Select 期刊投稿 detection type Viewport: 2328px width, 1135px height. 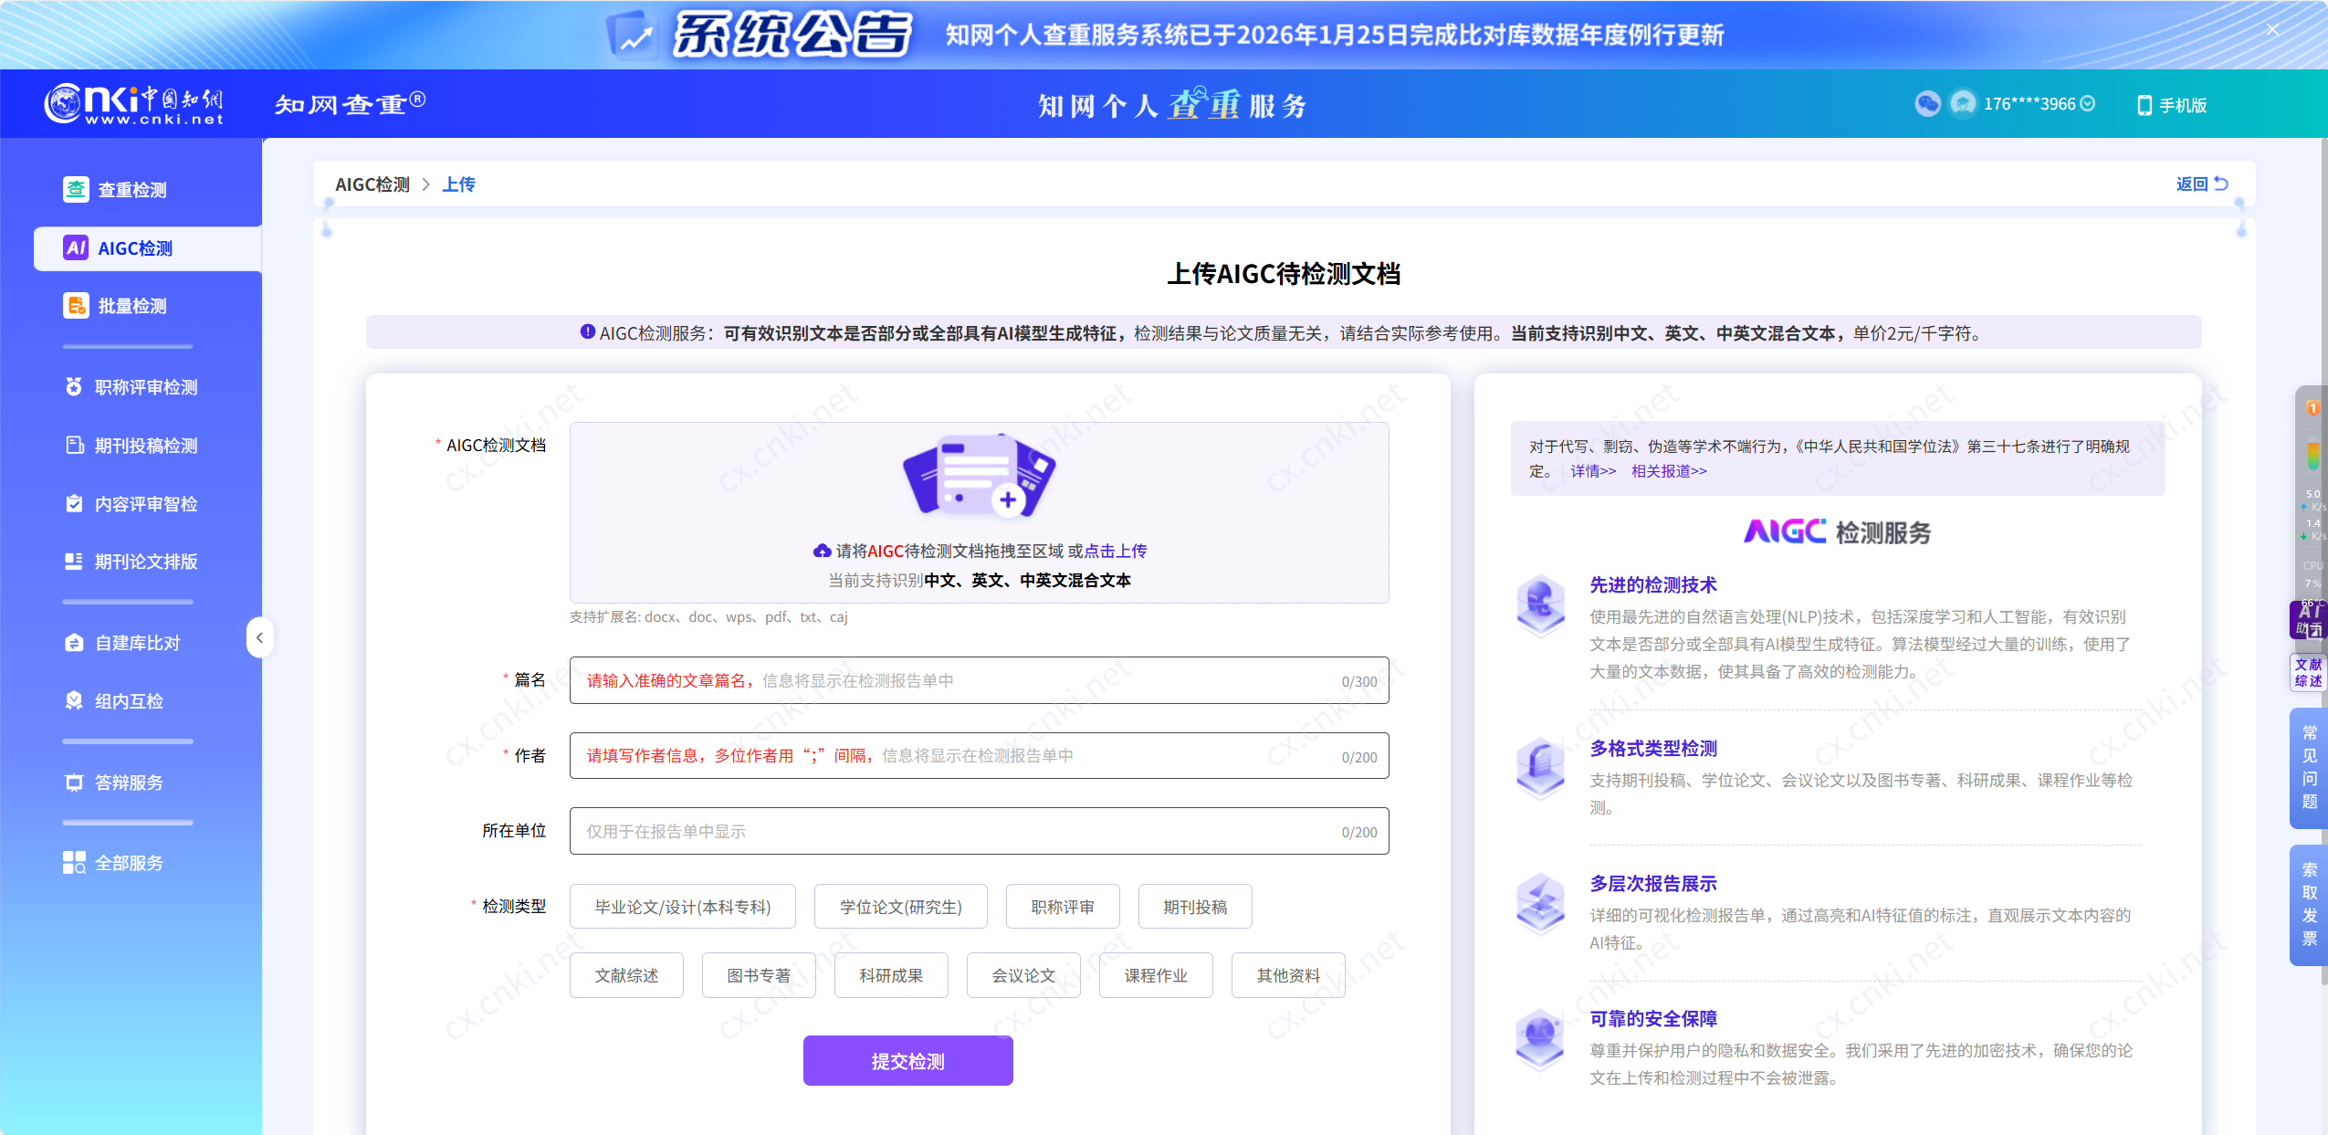1193,906
